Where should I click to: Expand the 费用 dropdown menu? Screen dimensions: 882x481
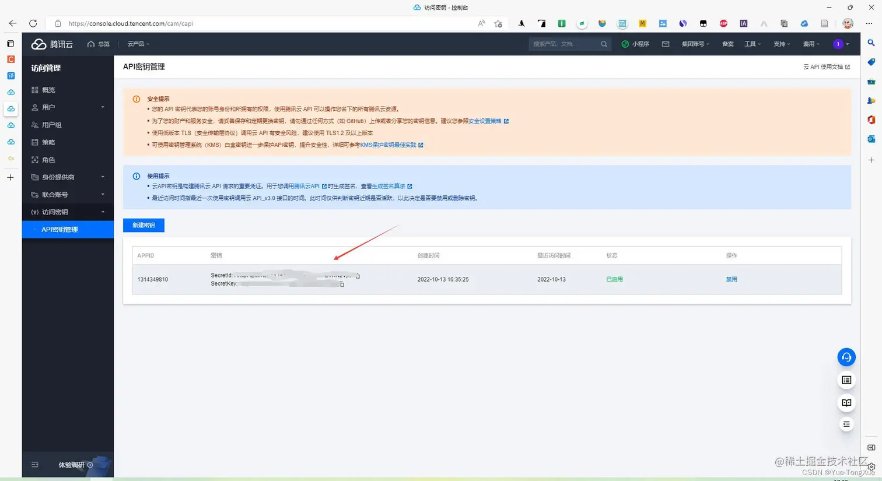811,44
